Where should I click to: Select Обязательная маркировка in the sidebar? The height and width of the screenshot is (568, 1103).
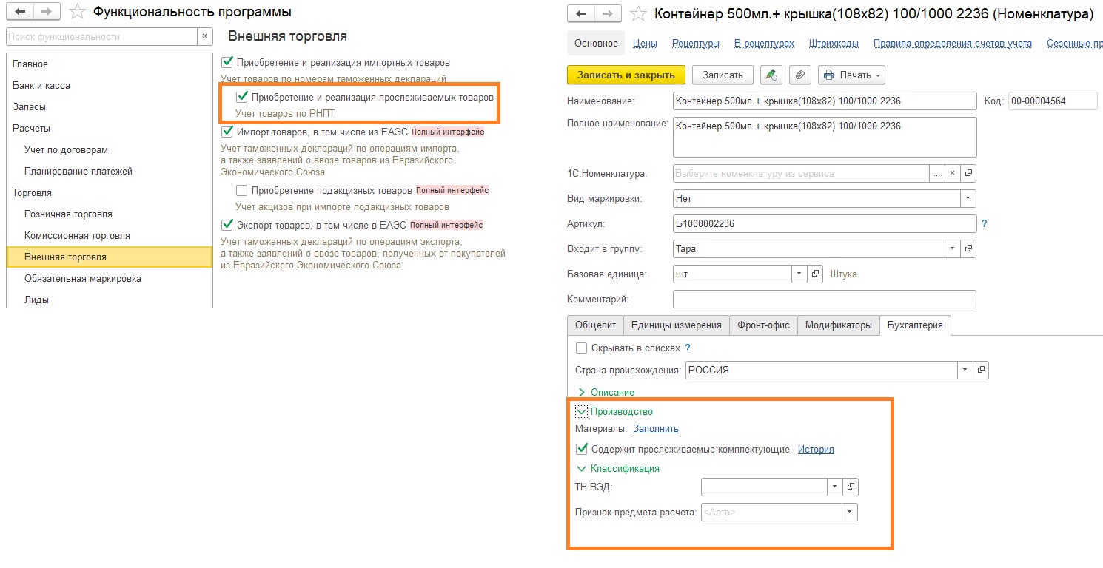82,279
